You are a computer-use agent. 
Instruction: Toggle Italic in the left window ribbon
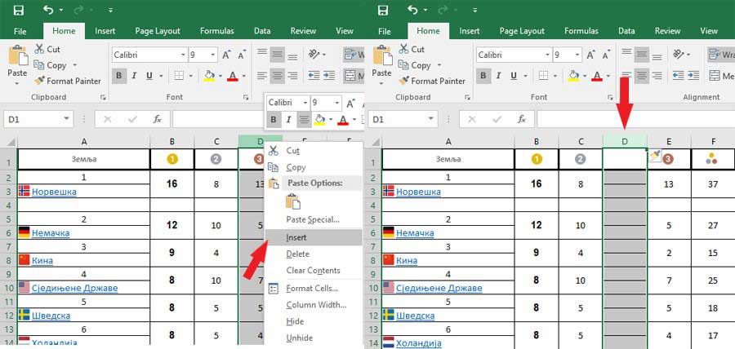(134, 76)
